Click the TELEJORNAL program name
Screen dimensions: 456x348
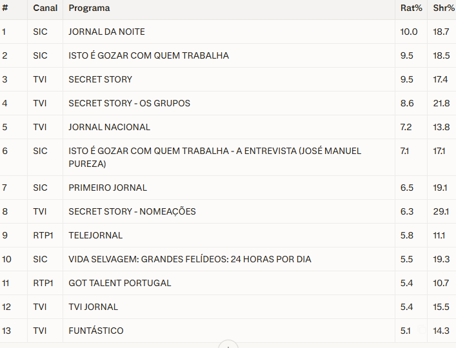pyautogui.click(x=95, y=235)
